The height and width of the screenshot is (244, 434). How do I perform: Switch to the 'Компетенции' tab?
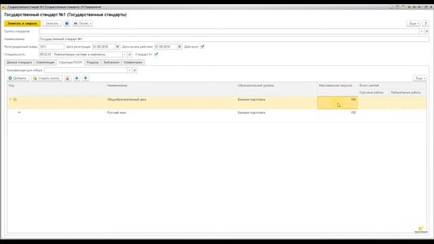tap(45, 62)
